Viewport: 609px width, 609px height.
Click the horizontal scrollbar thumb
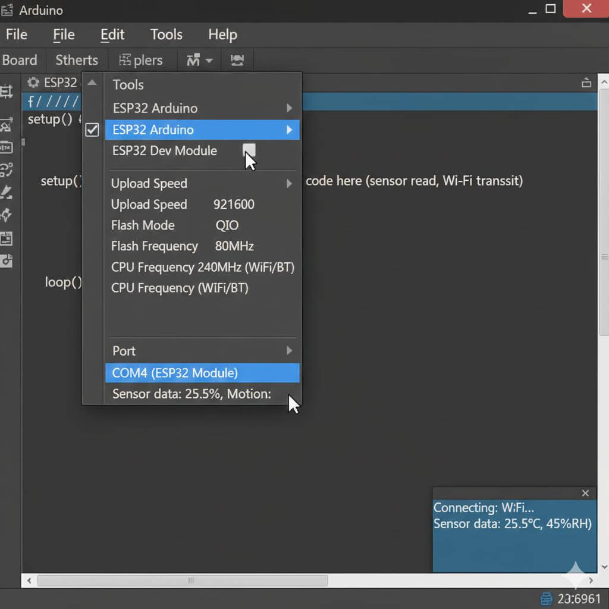[x=183, y=580]
